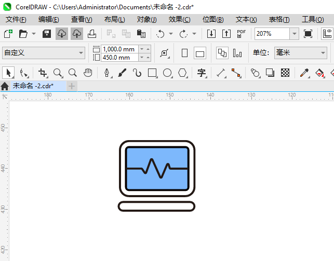The image size is (334, 261).
Task: Publish to PDF with the PDF icon
Action: point(242,34)
